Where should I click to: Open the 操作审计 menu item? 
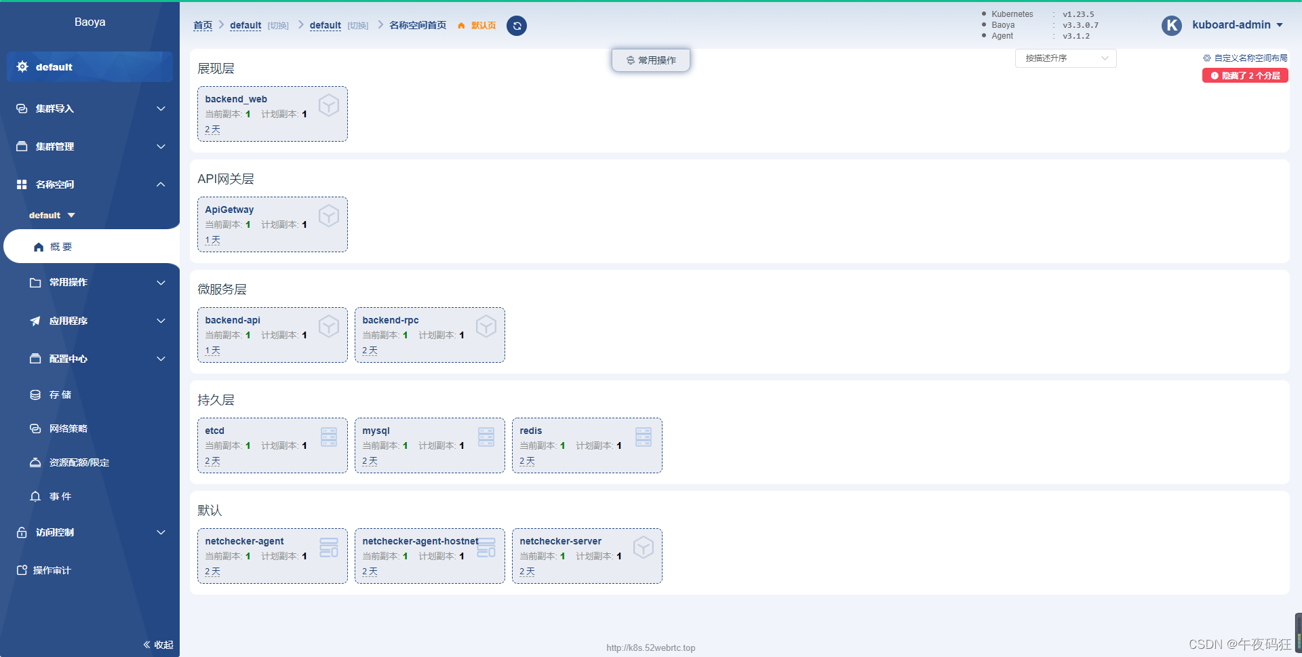pos(90,570)
